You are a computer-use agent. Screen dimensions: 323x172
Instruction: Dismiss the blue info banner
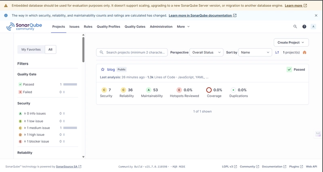coord(316,15)
